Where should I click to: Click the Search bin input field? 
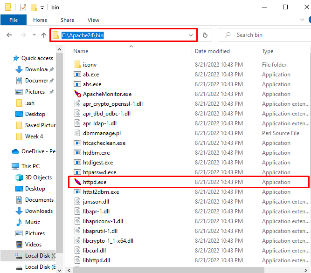[x=264, y=35]
